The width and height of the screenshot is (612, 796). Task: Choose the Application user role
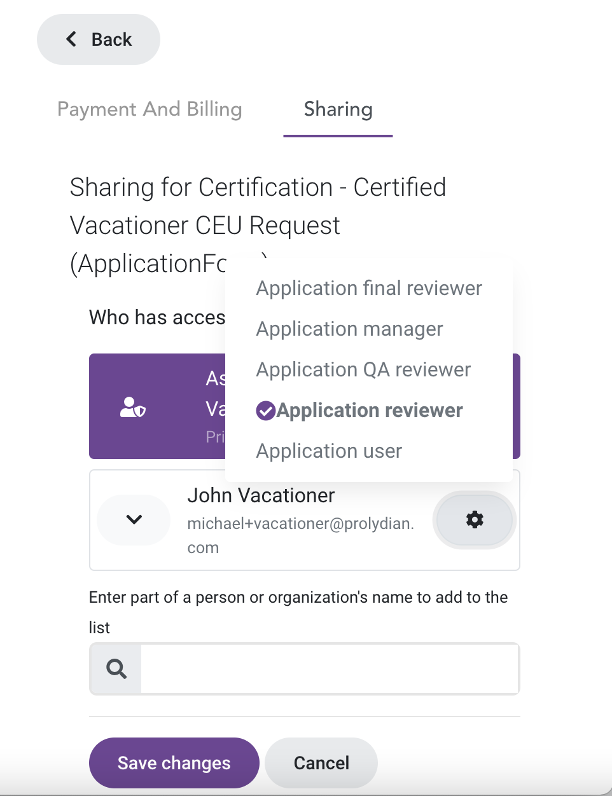pos(329,451)
